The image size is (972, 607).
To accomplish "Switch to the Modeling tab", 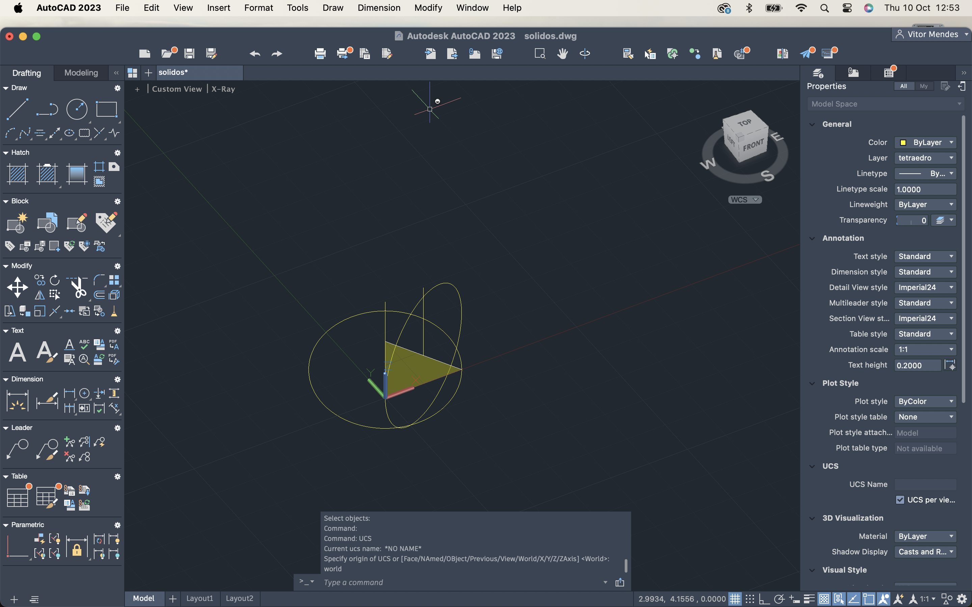I will (81, 73).
